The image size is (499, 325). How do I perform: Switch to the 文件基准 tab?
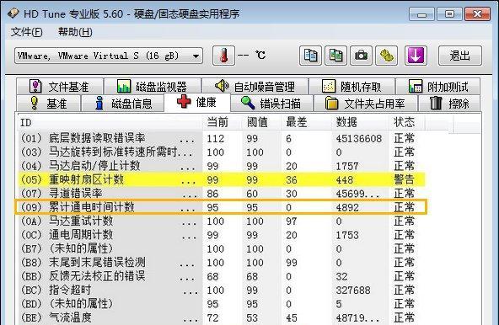point(60,86)
